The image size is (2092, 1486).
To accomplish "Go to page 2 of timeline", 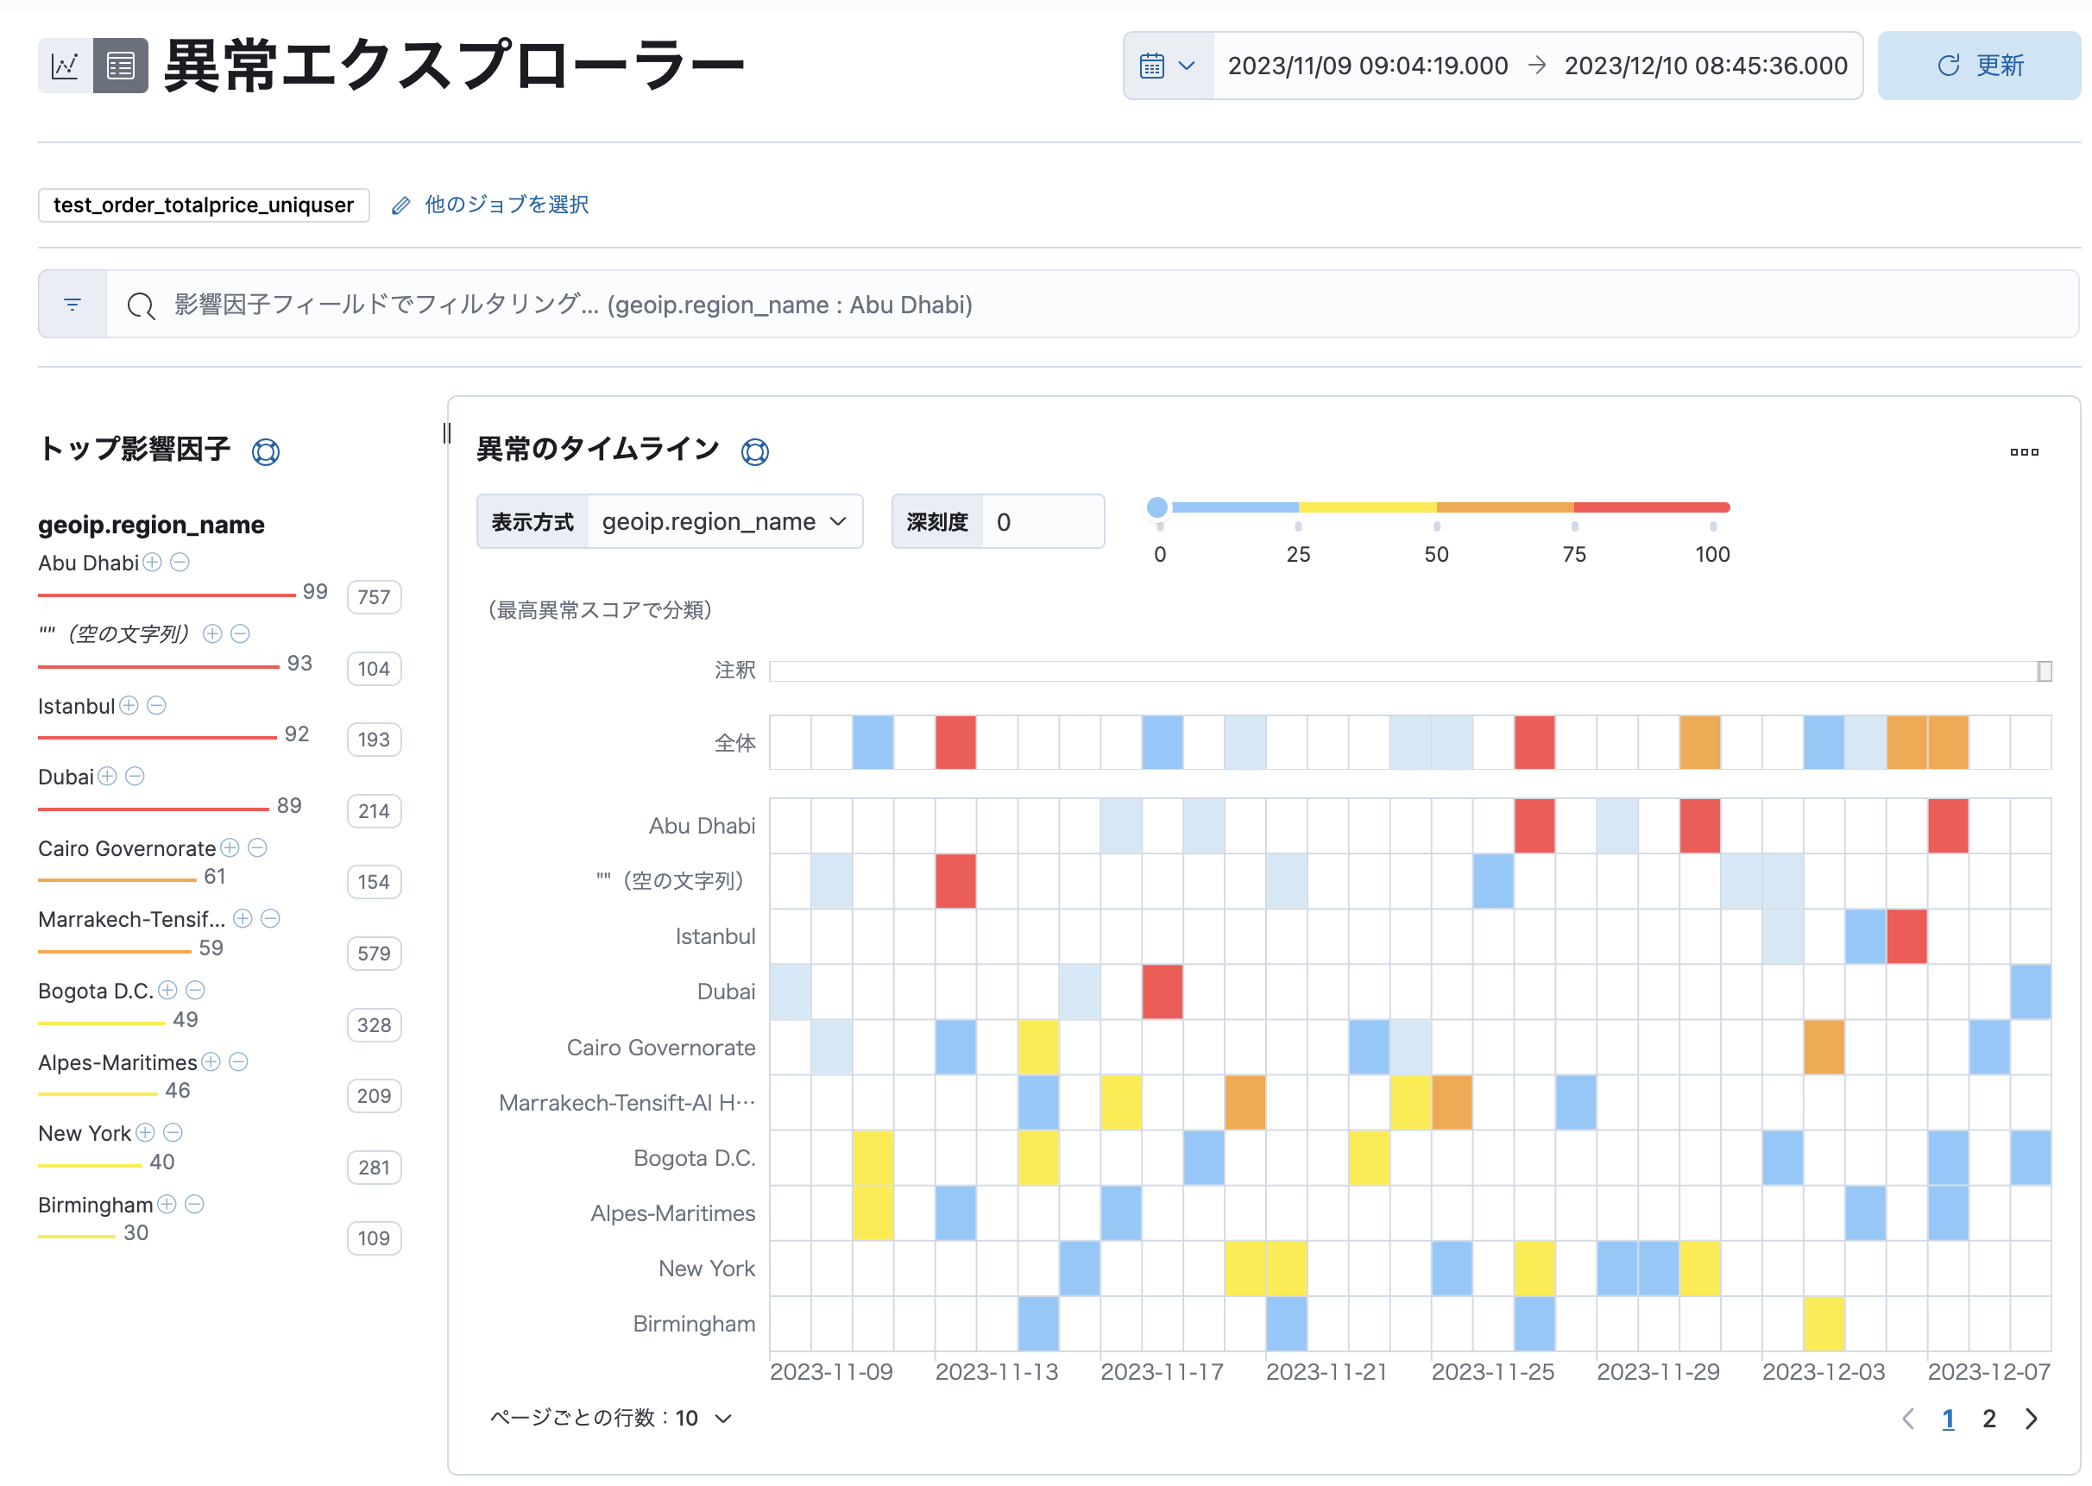I will point(1988,1420).
